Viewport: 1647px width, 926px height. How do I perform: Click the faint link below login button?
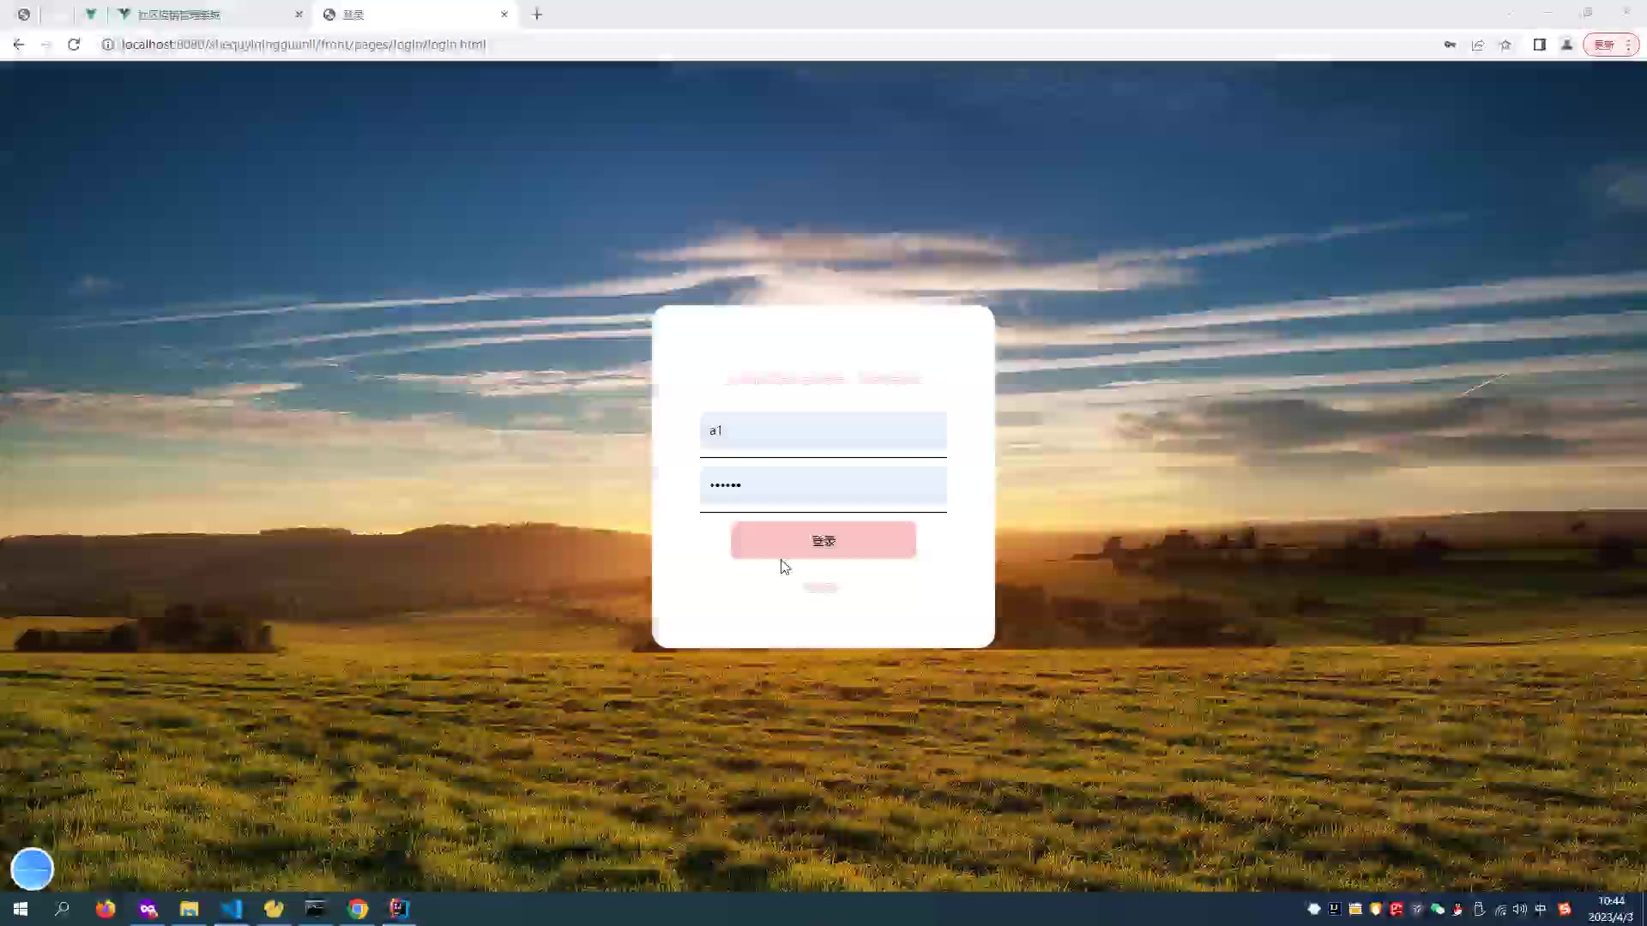820,587
